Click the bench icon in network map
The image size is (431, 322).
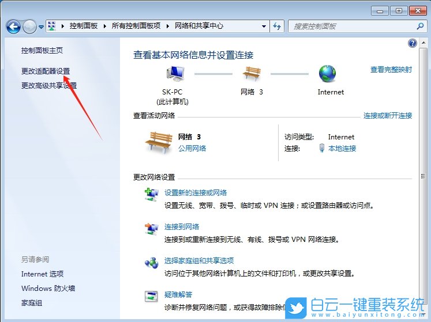click(252, 74)
